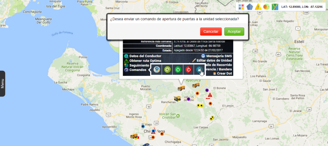Send the green power-on command
This screenshot has width=328, height=146.
(178, 70)
